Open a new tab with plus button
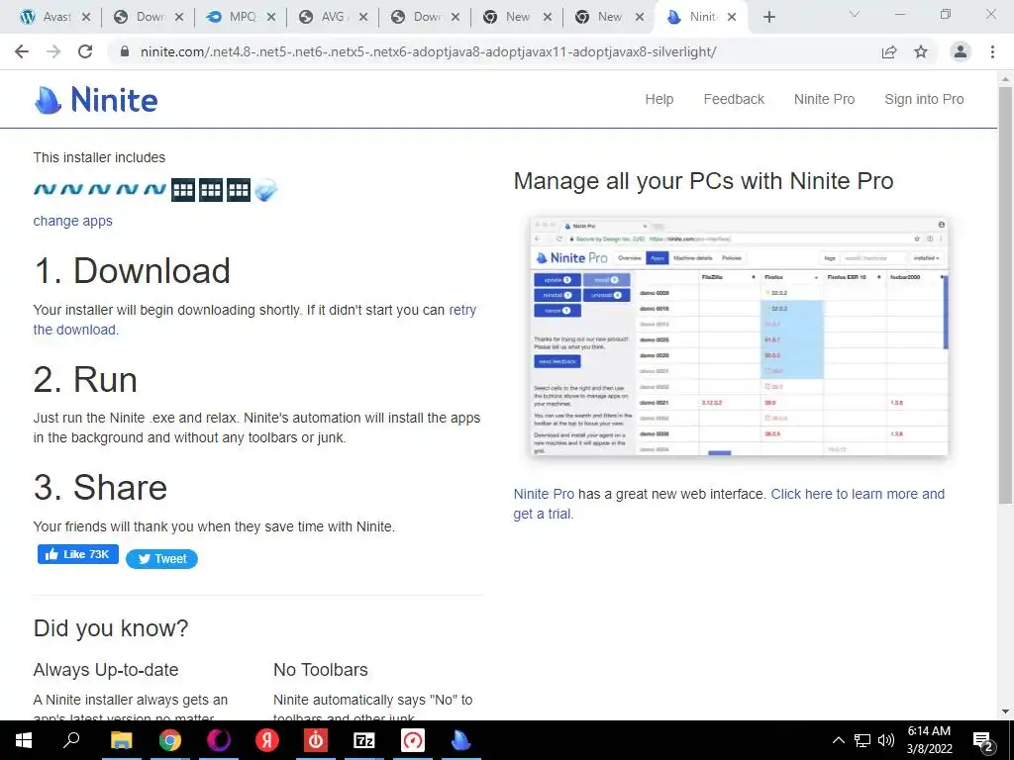This screenshot has width=1014, height=760. point(768,18)
